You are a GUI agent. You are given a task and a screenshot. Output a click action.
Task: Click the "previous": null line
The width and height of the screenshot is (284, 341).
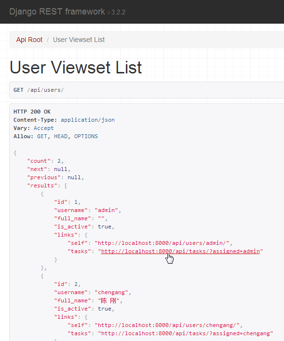pyautogui.click(x=55, y=177)
